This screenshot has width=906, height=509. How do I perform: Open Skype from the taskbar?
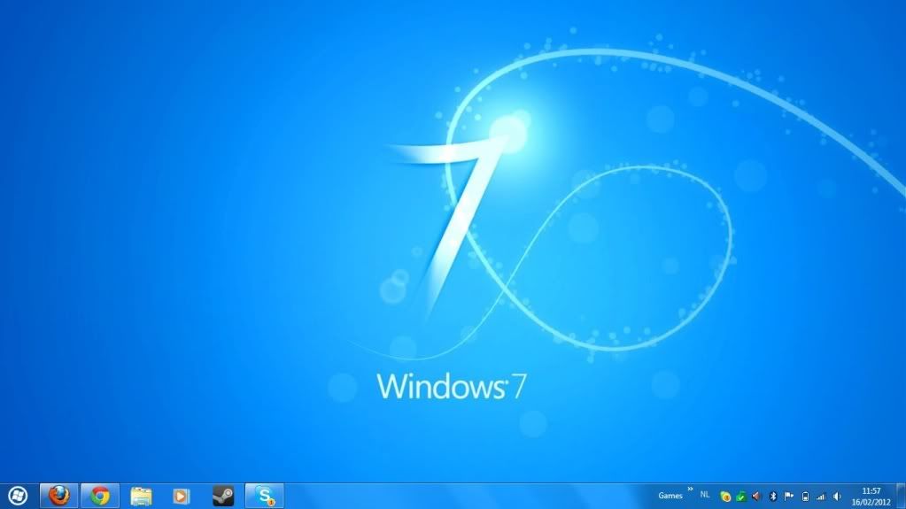click(265, 496)
